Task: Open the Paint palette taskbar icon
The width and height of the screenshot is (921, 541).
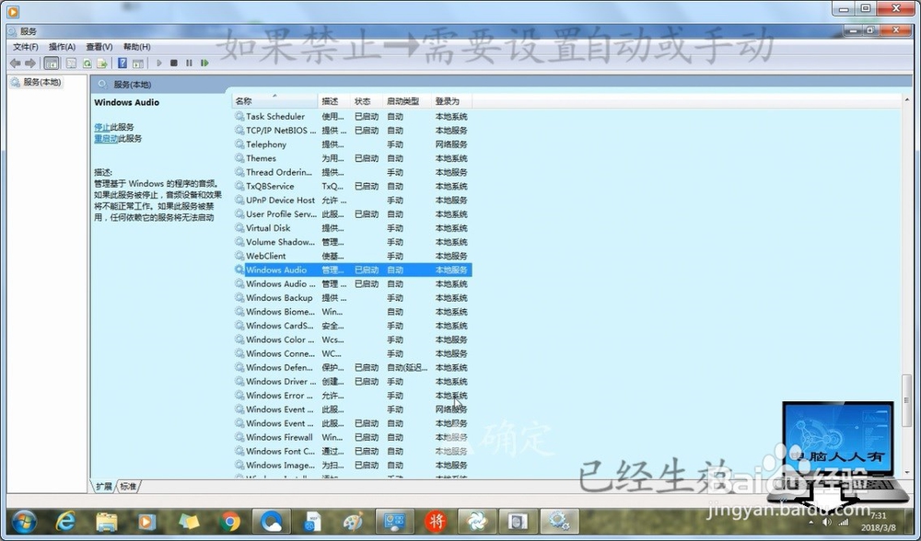Action: click(353, 521)
